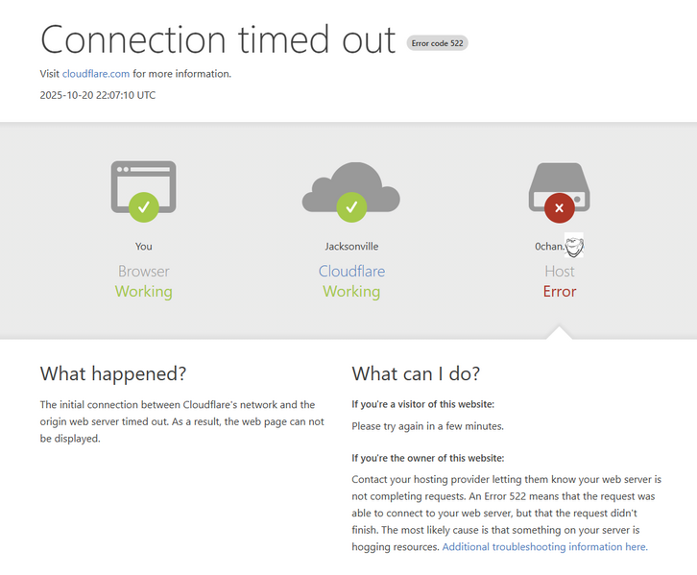Click the What can I do? heading

416,373
